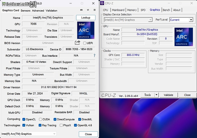Click the Driver Date Mar 27, 2024 value
The image size is (197, 138).
tap(35, 93)
